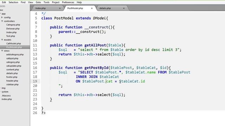This screenshot has height=126, width=225.
Task: Open header.php file
Action: [x=12, y=81]
